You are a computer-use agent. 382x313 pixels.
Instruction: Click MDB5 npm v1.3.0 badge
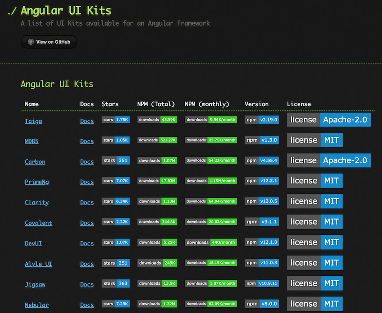coord(262,140)
